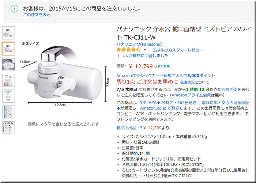
Task: Click the blue info icon in order notice
Action: [x=14, y=8]
